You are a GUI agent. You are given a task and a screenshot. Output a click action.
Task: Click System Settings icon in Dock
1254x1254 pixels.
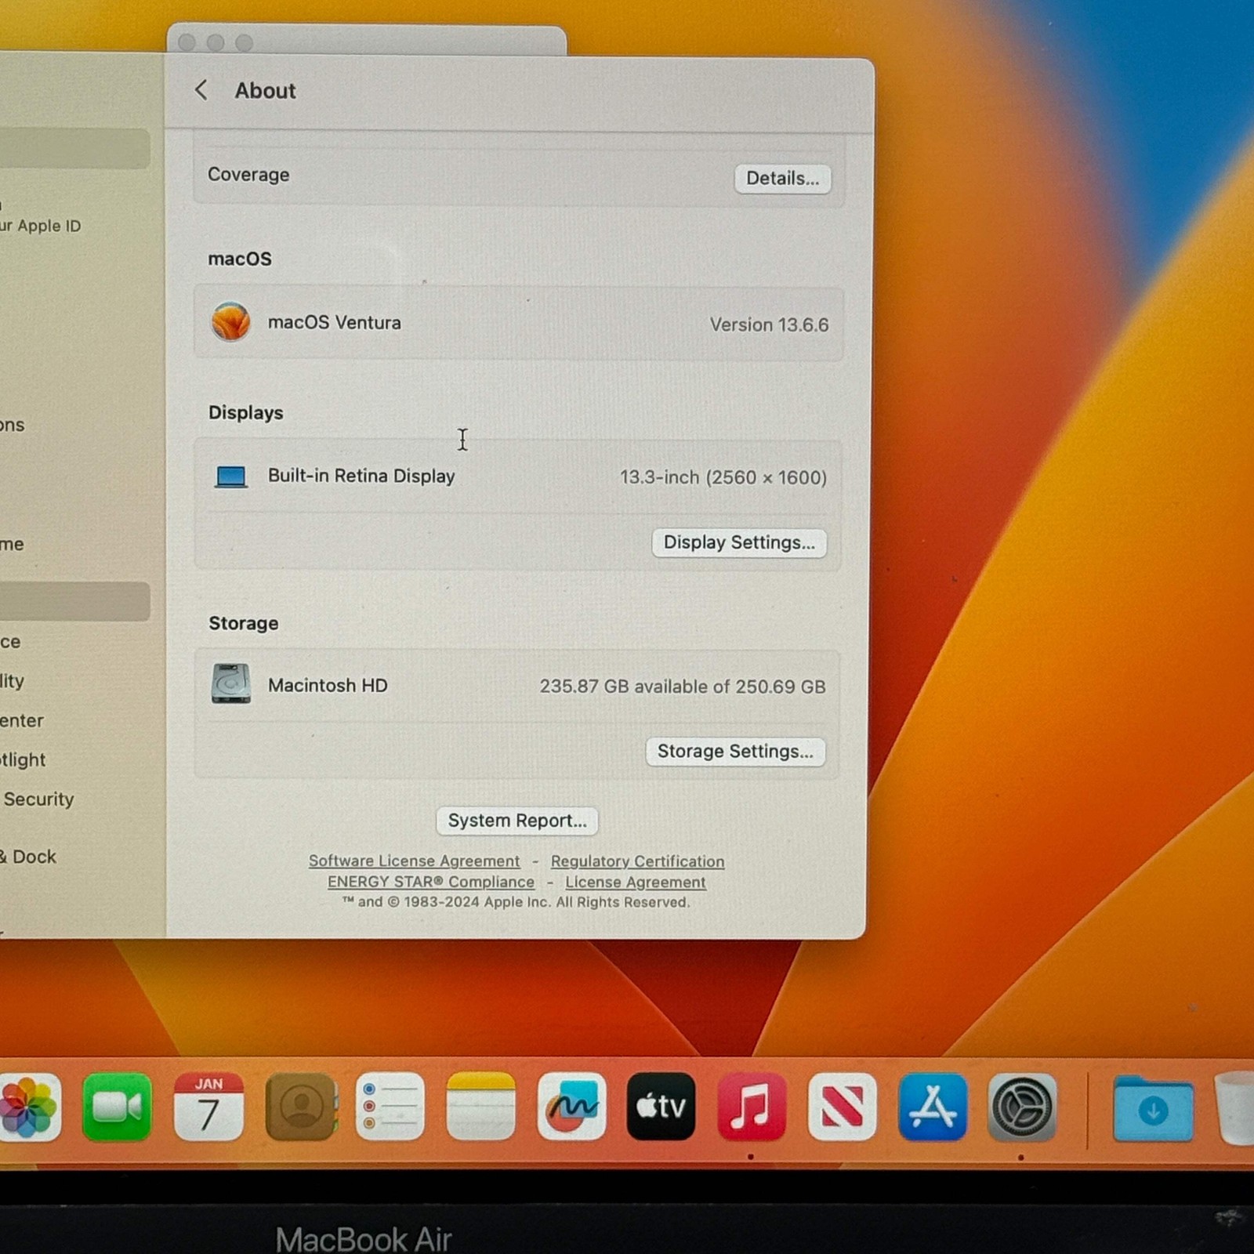(x=1022, y=1107)
